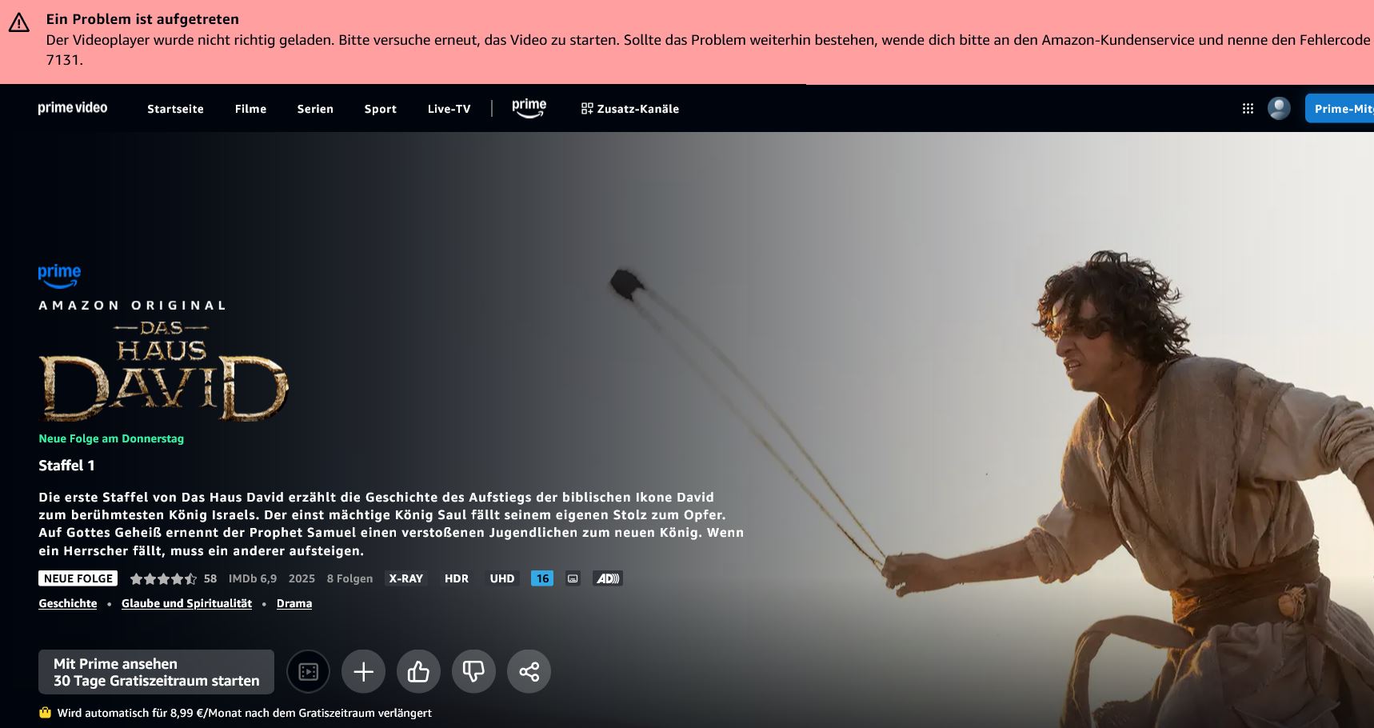Open the Startseite menu item
Image resolution: width=1374 pixels, height=728 pixels.
175,109
